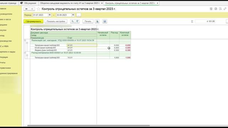Image resolution: width=228 pixels, height=128 pixels.
Task: Open the Руководителю section in sidebar
Action: (6, 14)
